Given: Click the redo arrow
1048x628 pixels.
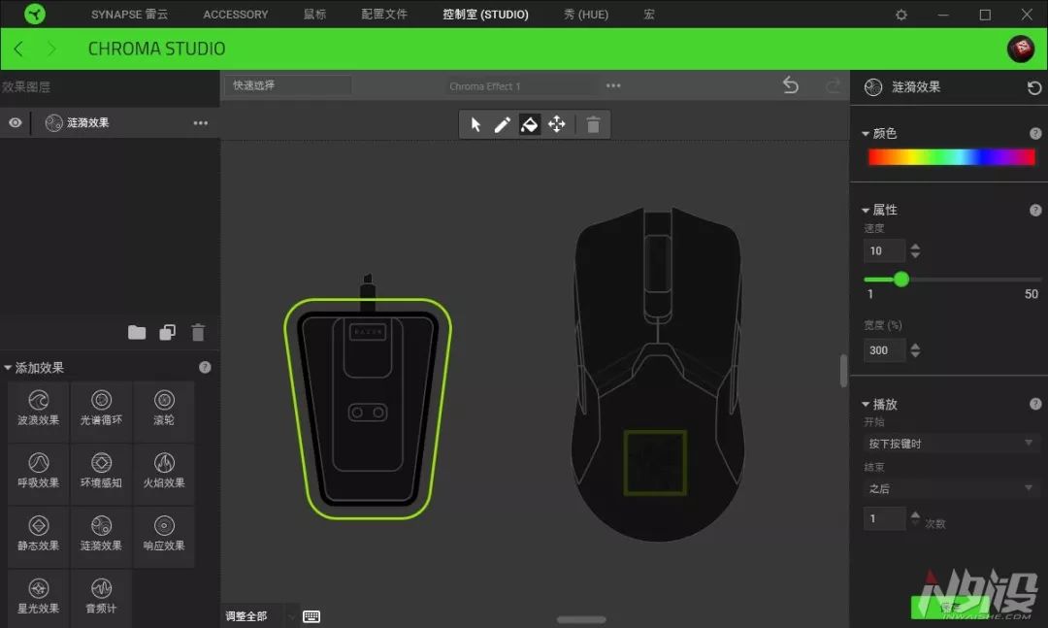Looking at the screenshot, I should tap(833, 85).
